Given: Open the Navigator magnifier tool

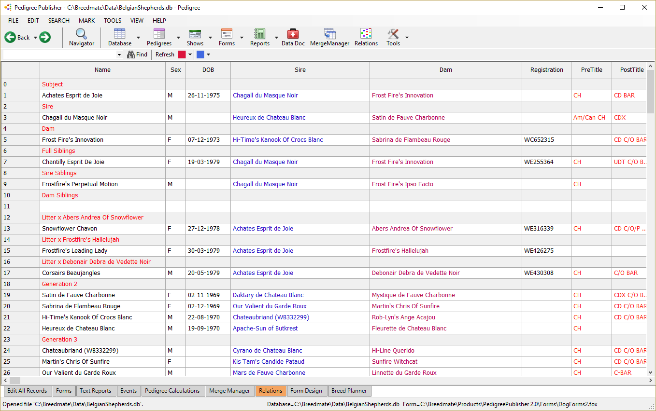Looking at the screenshot, I should click(82, 37).
